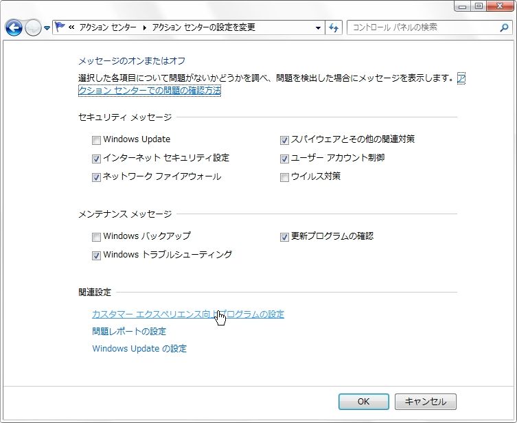Screen dimensions: 517x423
Task: Expand the address bar history dropdown
Action: (x=318, y=27)
